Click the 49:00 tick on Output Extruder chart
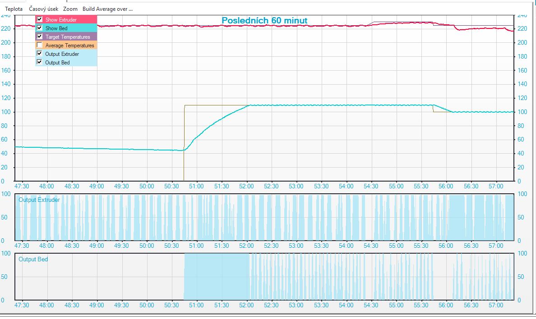This screenshot has width=536, height=319. [97, 246]
